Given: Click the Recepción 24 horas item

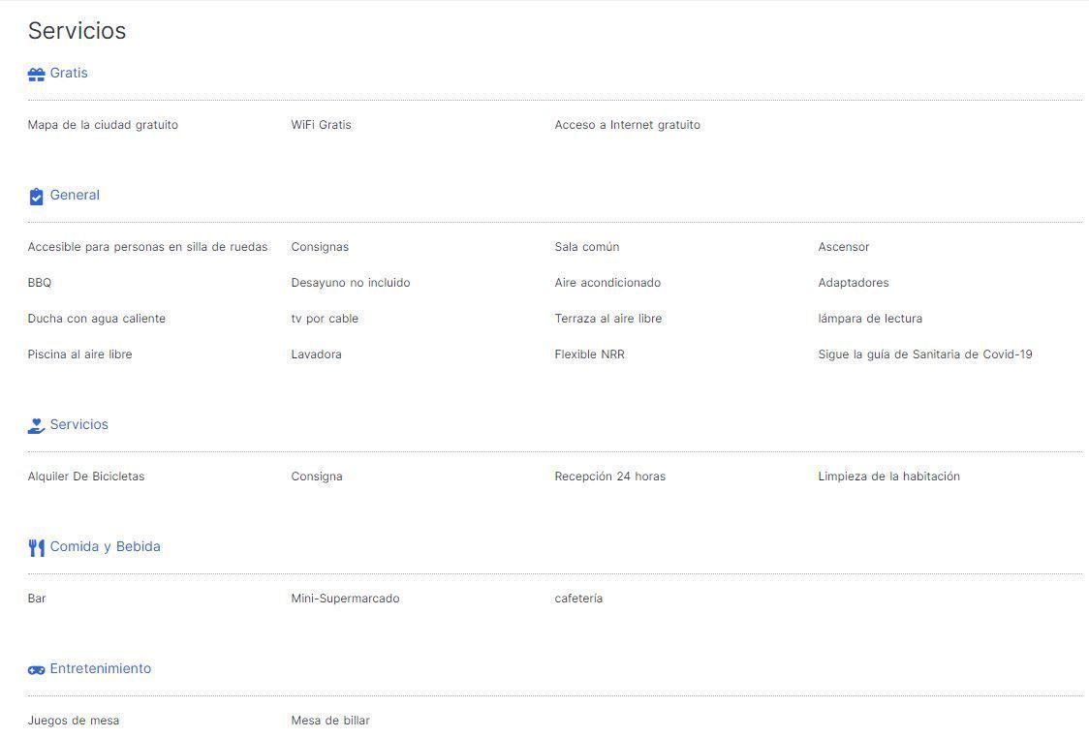Looking at the screenshot, I should tap(609, 477).
